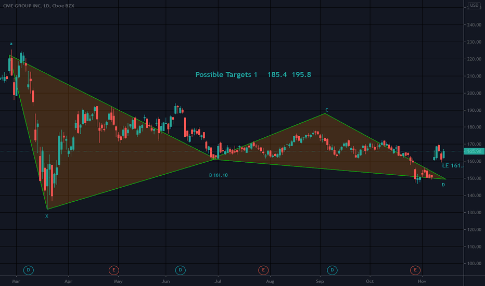Open the dividend marker after the Jun label

[181, 270]
